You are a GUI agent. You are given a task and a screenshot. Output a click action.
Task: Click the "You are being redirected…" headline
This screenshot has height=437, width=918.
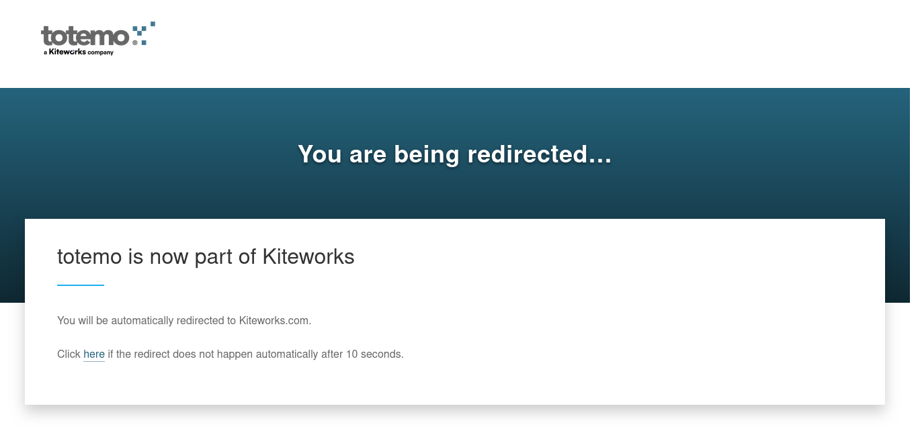tap(455, 154)
